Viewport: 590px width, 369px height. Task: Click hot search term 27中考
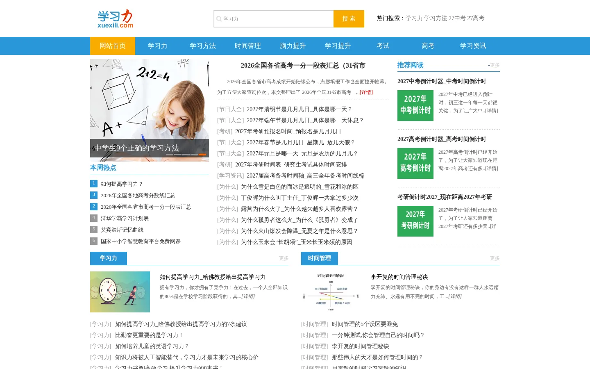point(457,18)
